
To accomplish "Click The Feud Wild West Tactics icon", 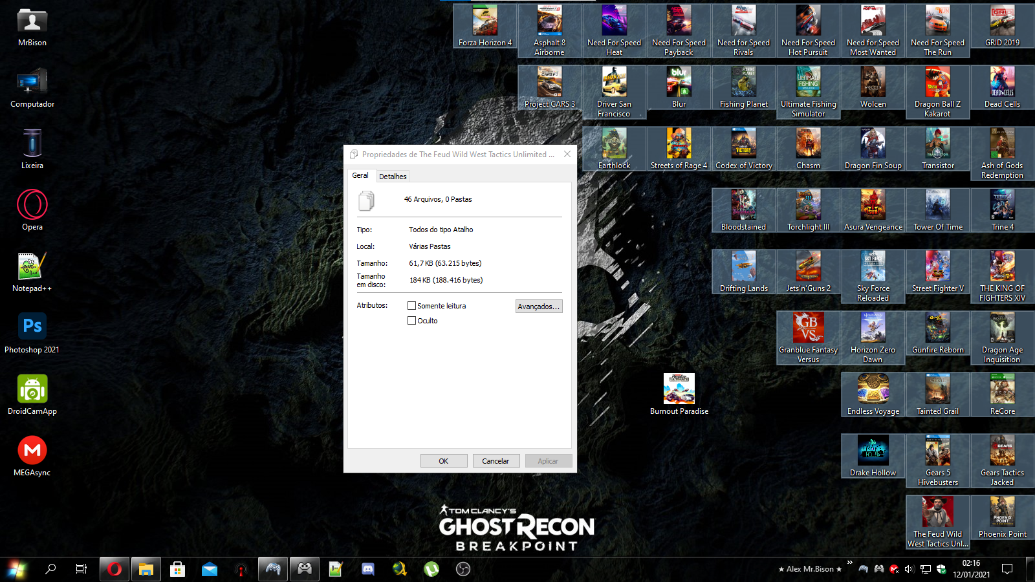I will pyautogui.click(x=937, y=523).
